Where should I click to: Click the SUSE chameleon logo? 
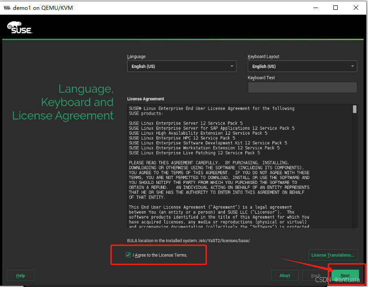[x=20, y=28]
